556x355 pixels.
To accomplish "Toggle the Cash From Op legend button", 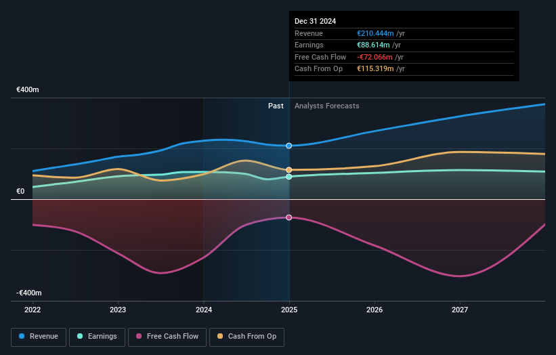I will pos(247,337).
